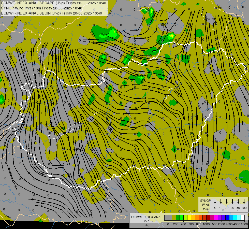
Task: Pick the red swatch before the 1000 tick
Action: point(204,218)
